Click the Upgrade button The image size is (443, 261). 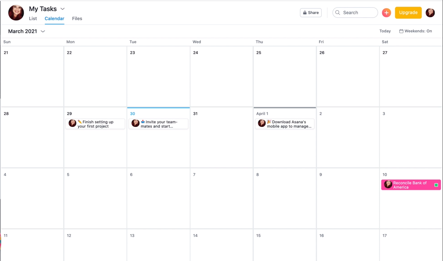(x=408, y=12)
